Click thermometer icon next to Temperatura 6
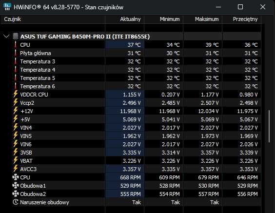The width and height of the screenshot is (275, 213). coord(16,86)
